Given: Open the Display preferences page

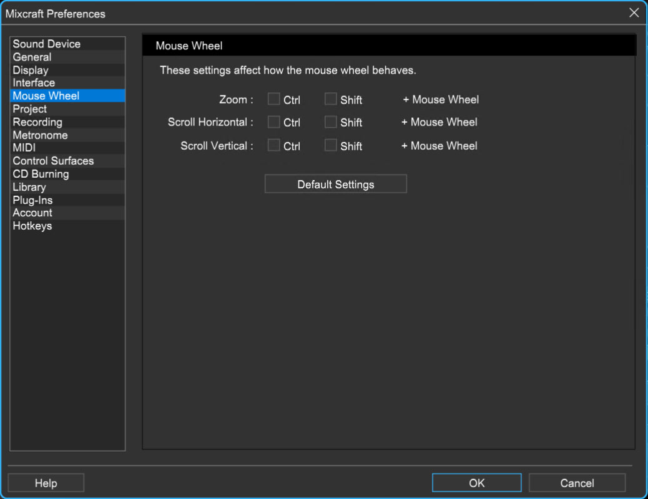Looking at the screenshot, I should 67,70.
